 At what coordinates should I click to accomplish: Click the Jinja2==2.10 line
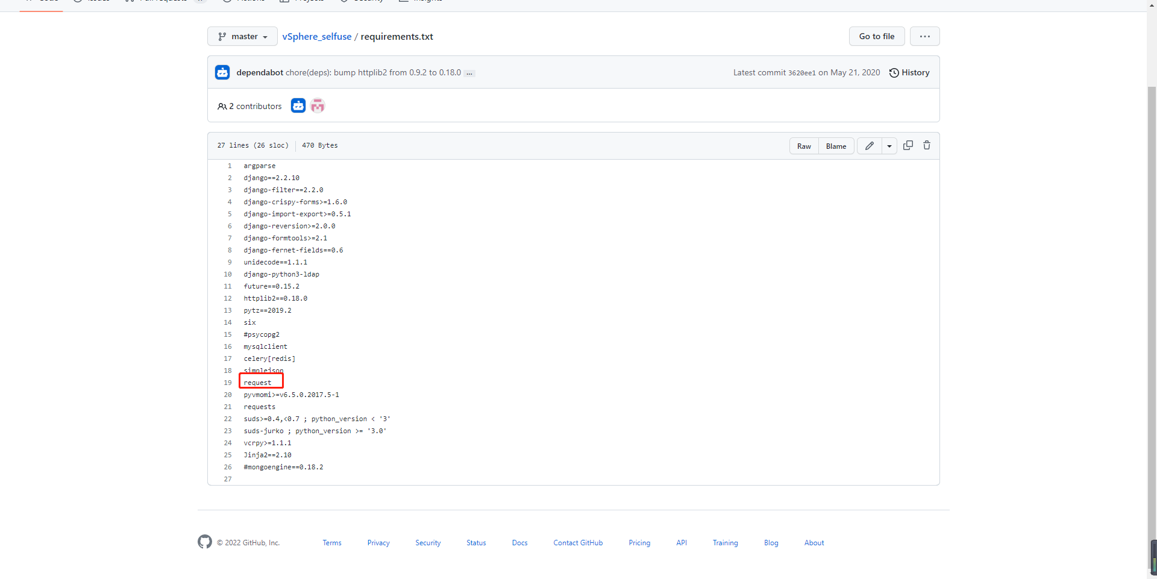[268, 455]
